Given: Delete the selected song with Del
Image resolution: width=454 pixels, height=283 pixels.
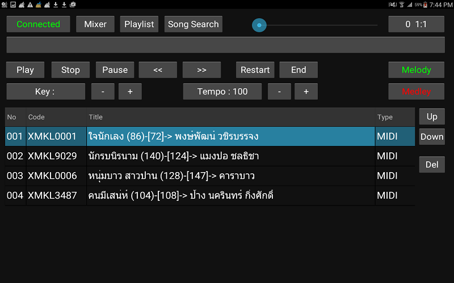Looking at the screenshot, I should click(432, 165).
